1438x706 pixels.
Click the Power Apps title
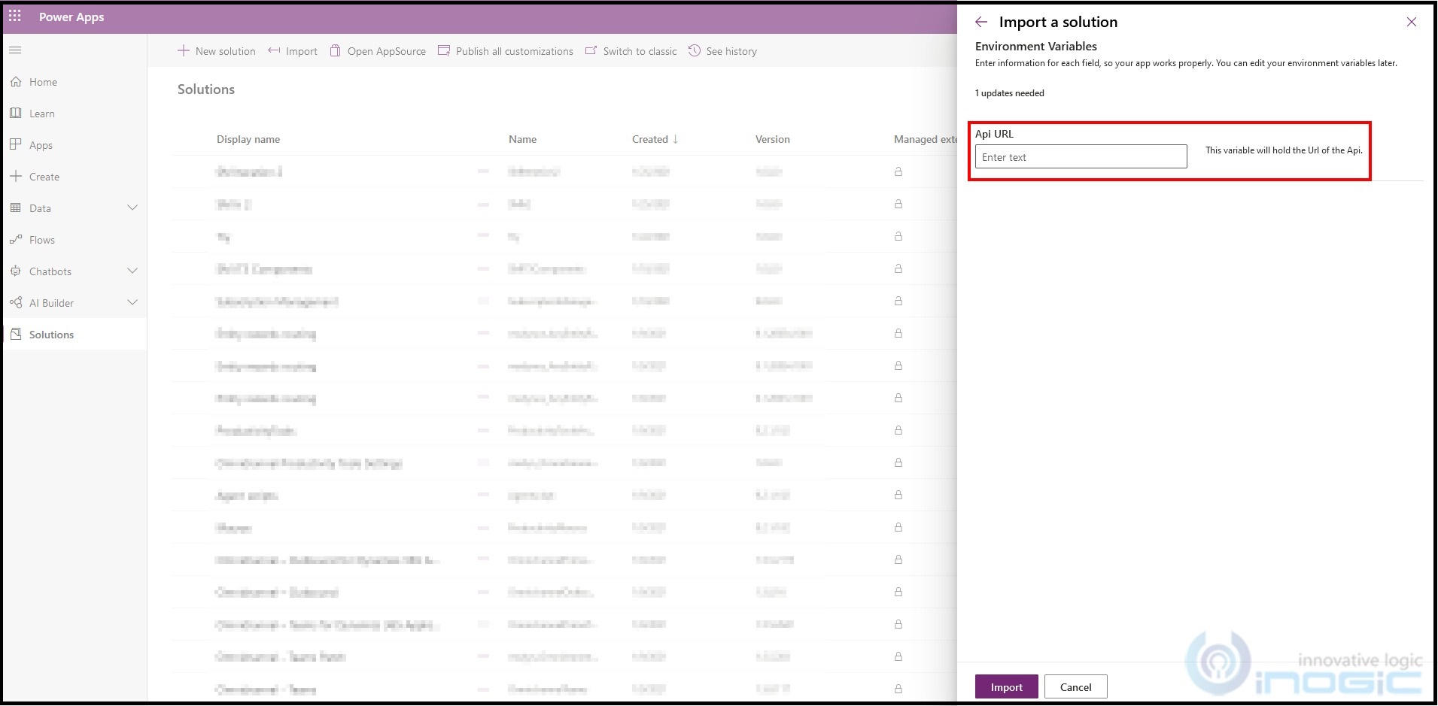(x=71, y=17)
